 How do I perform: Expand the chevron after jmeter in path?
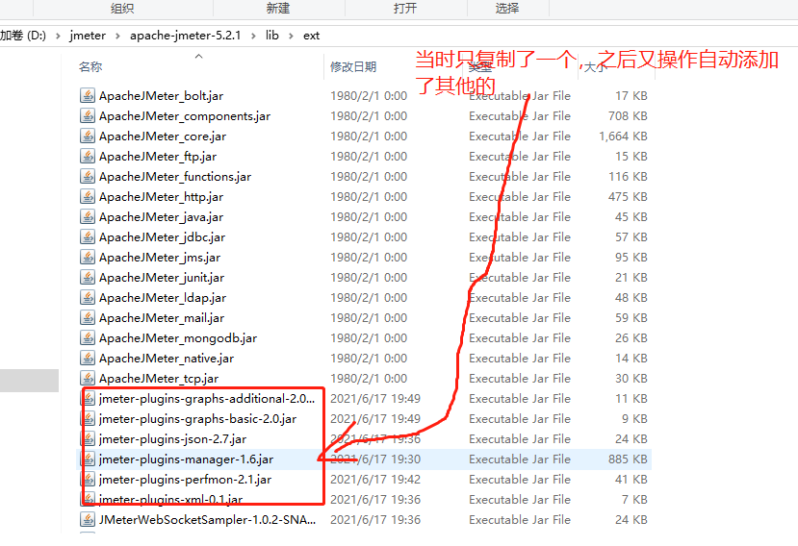[117, 36]
